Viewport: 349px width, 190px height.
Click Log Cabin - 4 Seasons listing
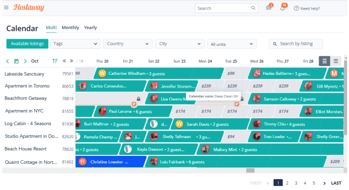[x=28, y=124]
